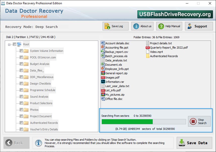Select the Video.mp4 file name
This screenshot has height=152, width=216.
[x=156, y=52]
